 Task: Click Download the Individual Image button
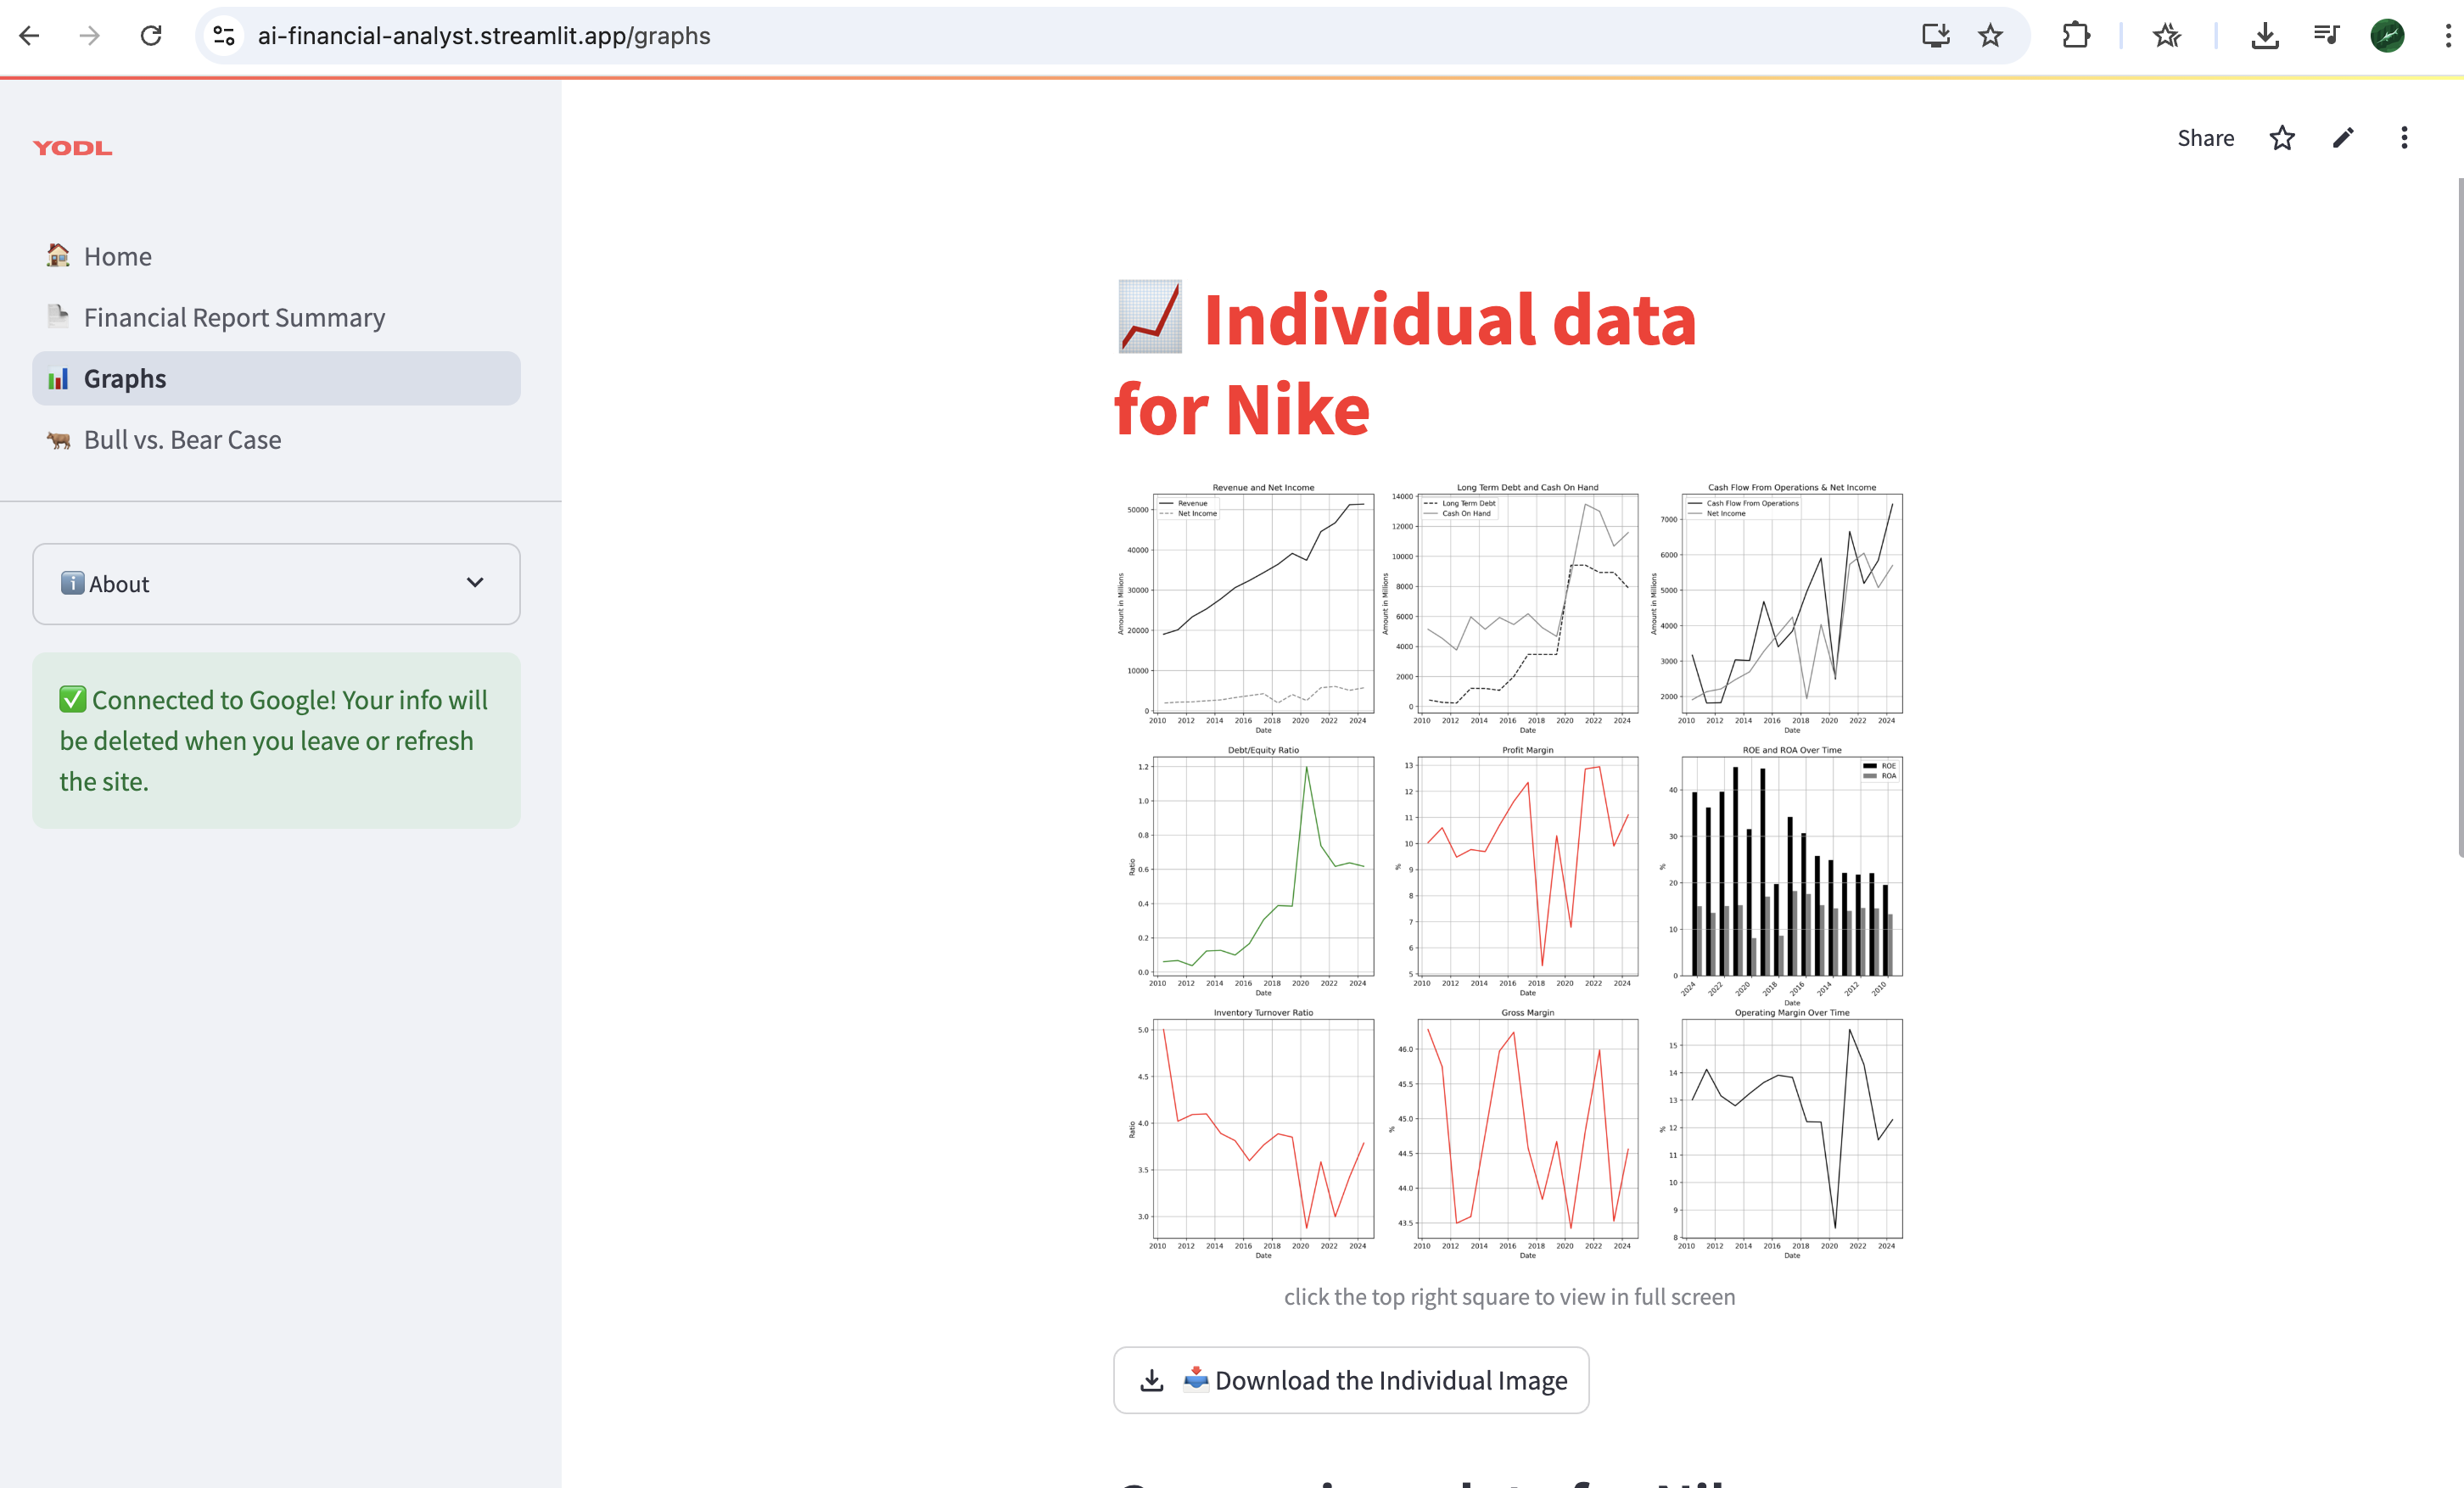point(1351,1380)
